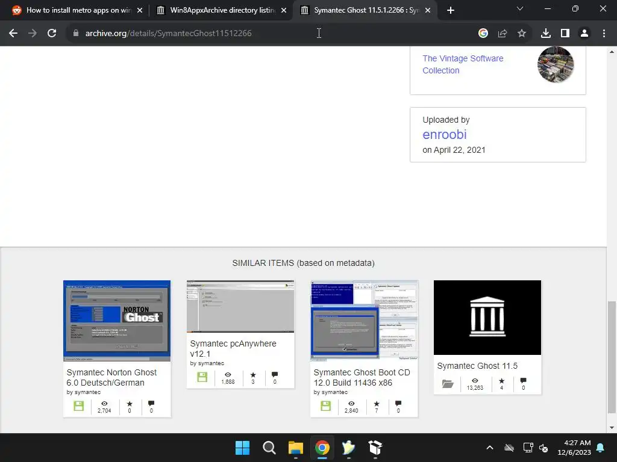Click floppy software icon on Ghost Boot CD card
The height and width of the screenshot is (462, 617).
point(326,406)
